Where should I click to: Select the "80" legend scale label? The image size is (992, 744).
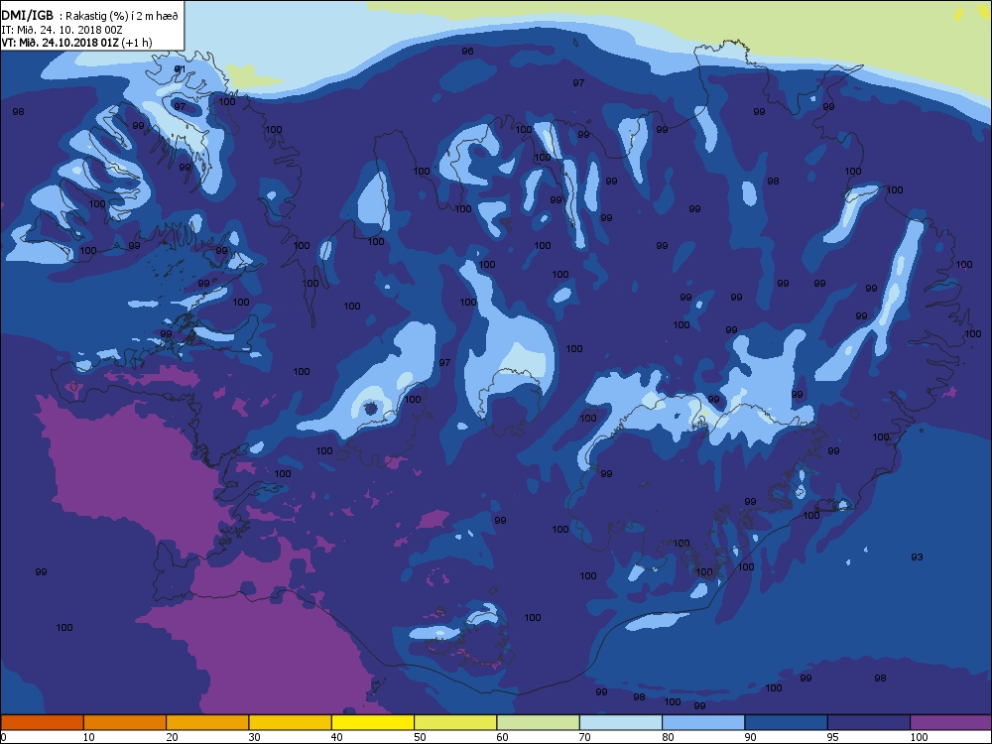pyautogui.click(x=668, y=736)
